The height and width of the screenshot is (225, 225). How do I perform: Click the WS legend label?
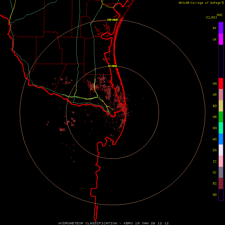215,139
